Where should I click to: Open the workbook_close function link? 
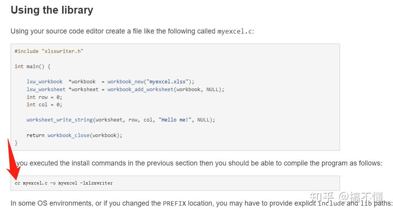click(x=69, y=136)
